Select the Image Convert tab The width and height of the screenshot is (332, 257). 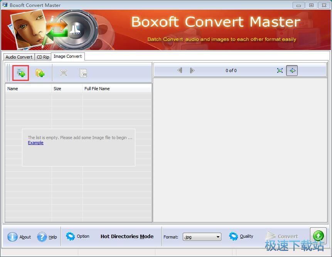[67, 56]
